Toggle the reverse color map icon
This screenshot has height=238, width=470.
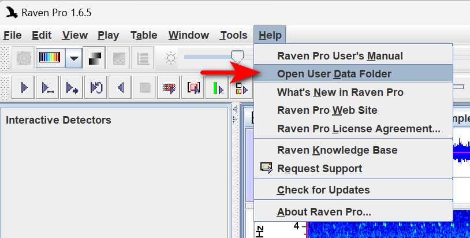[x=94, y=58]
